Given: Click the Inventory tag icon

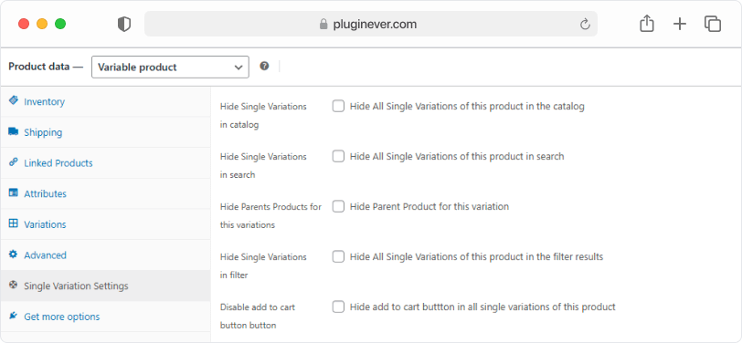Looking at the screenshot, I should pos(13,101).
